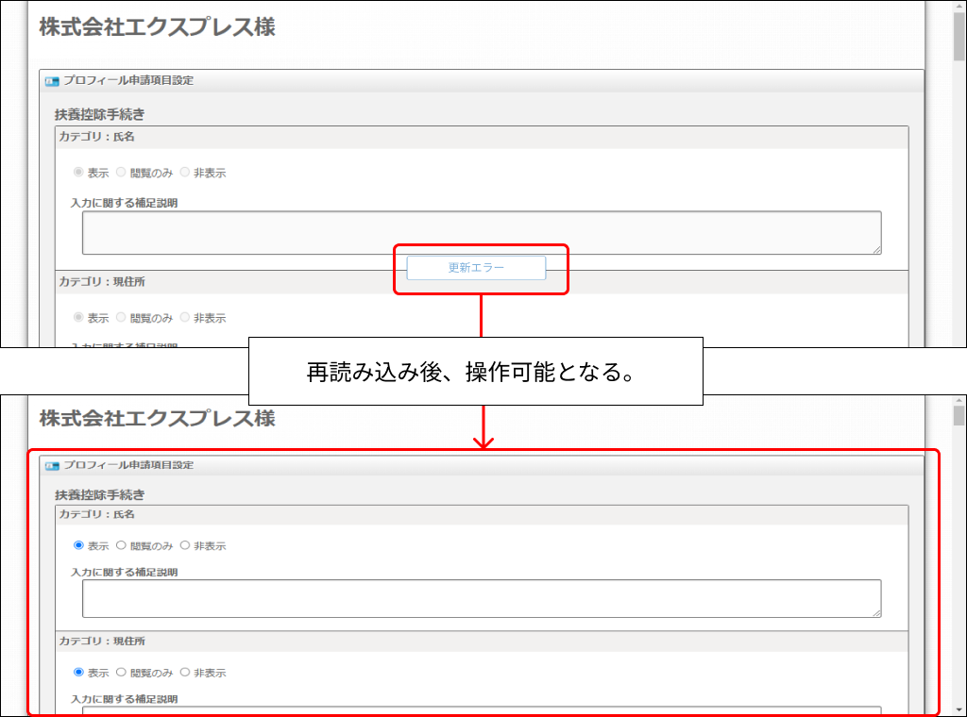Click the 氏名 補足説明 textarea in the bottom screenshot

point(482,598)
